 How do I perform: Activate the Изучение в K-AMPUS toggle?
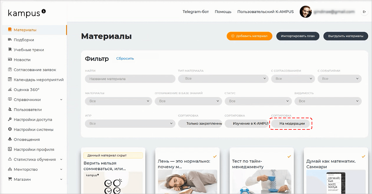247,124
